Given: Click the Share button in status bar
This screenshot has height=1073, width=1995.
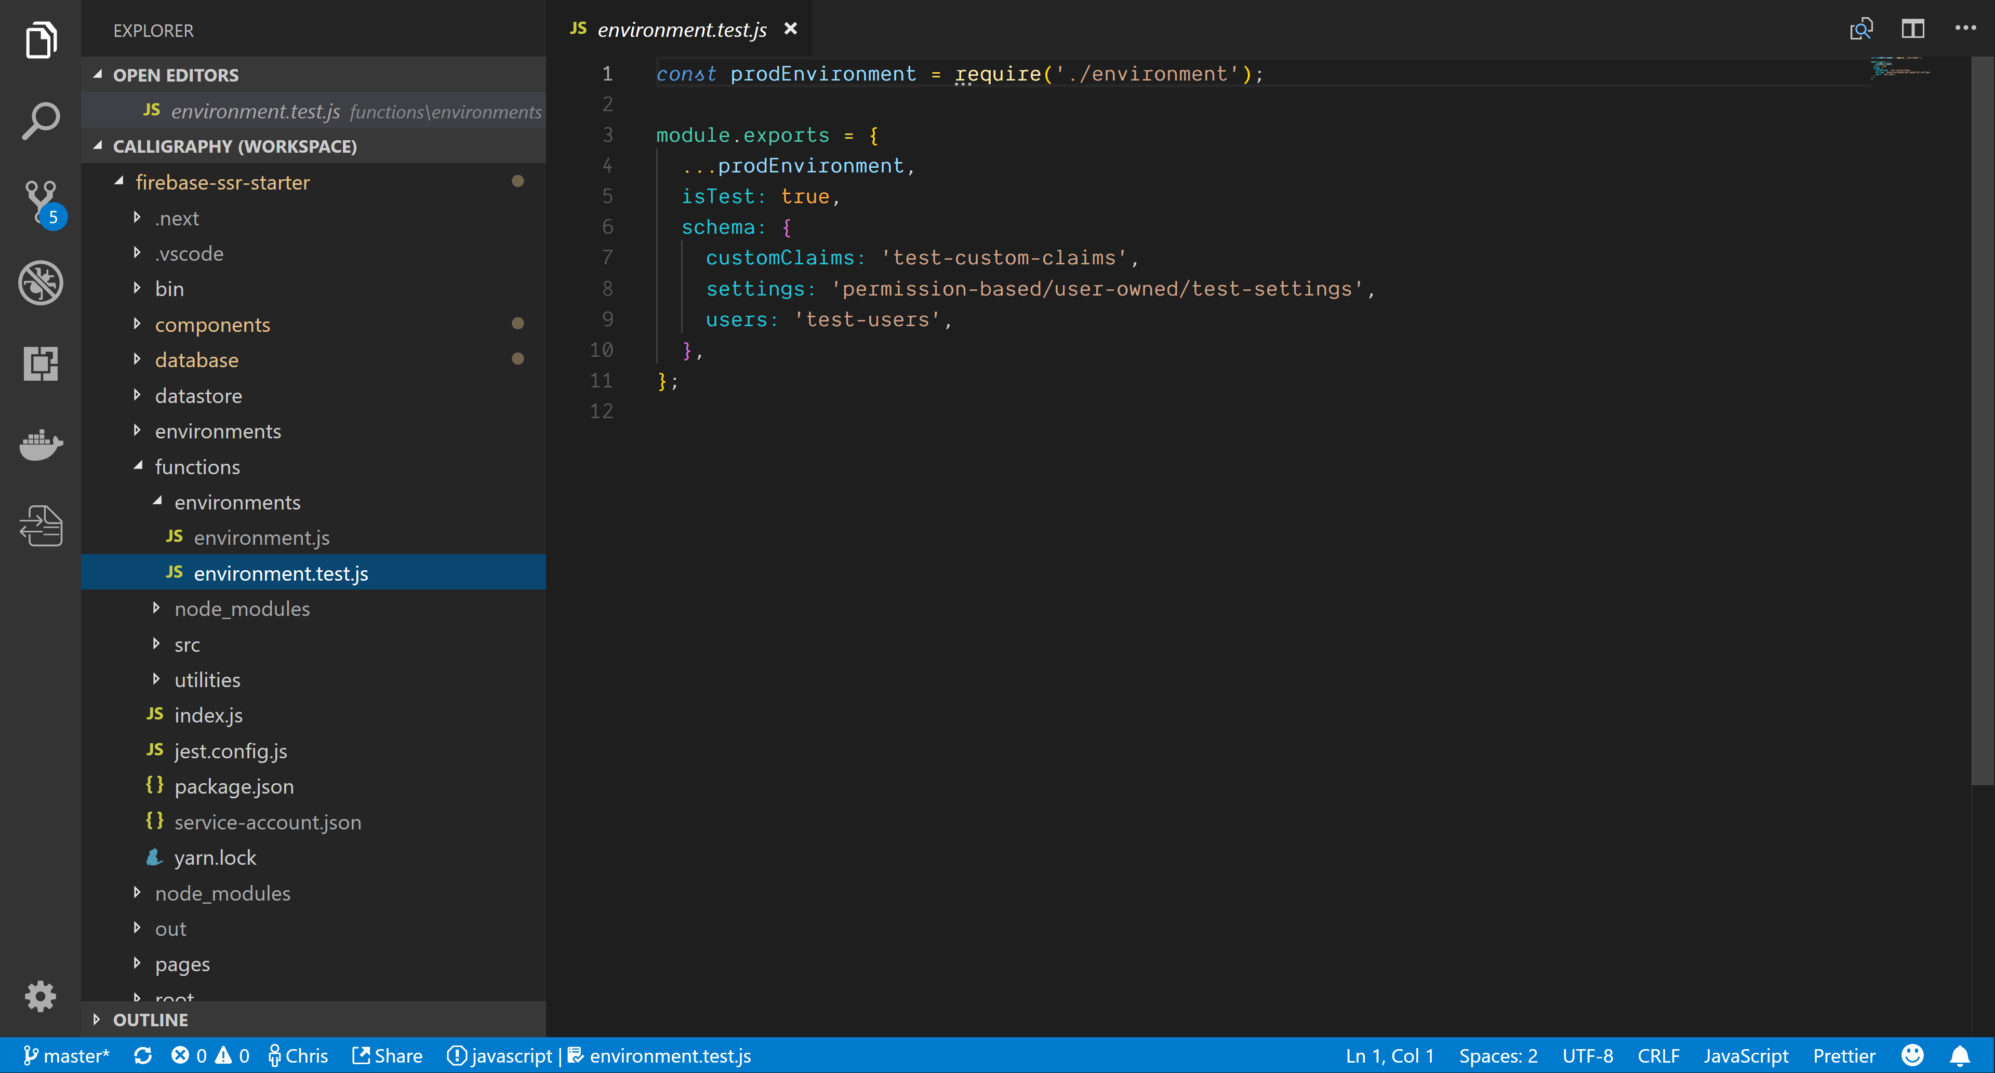Looking at the screenshot, I should tap(387, 1056).
